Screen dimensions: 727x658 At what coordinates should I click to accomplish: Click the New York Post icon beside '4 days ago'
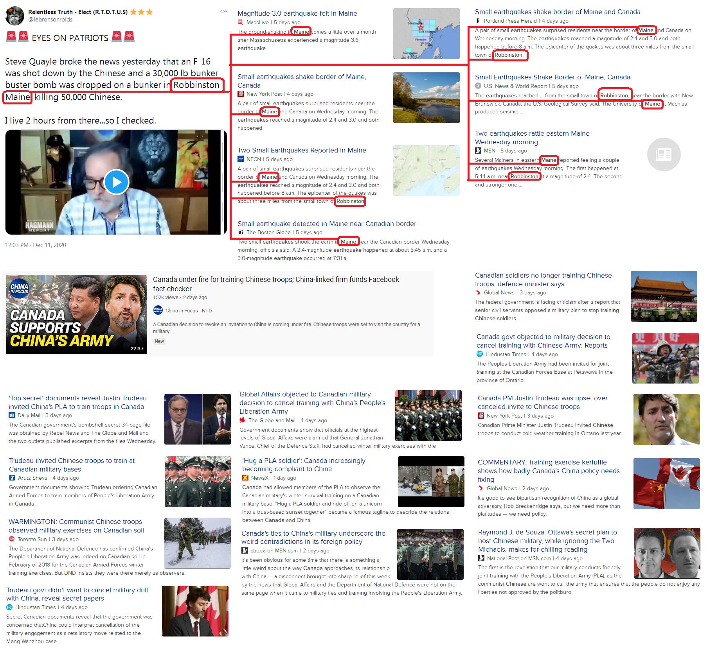point(241,94)
